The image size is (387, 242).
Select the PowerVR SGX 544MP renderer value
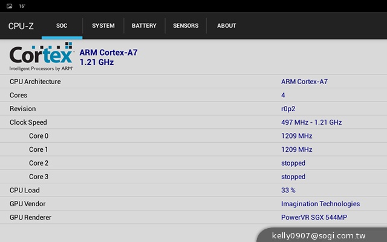coord(314,217)
